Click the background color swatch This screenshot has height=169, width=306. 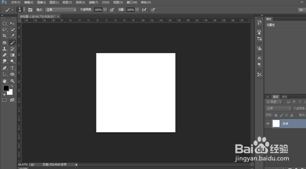click(x=10, y=93)
